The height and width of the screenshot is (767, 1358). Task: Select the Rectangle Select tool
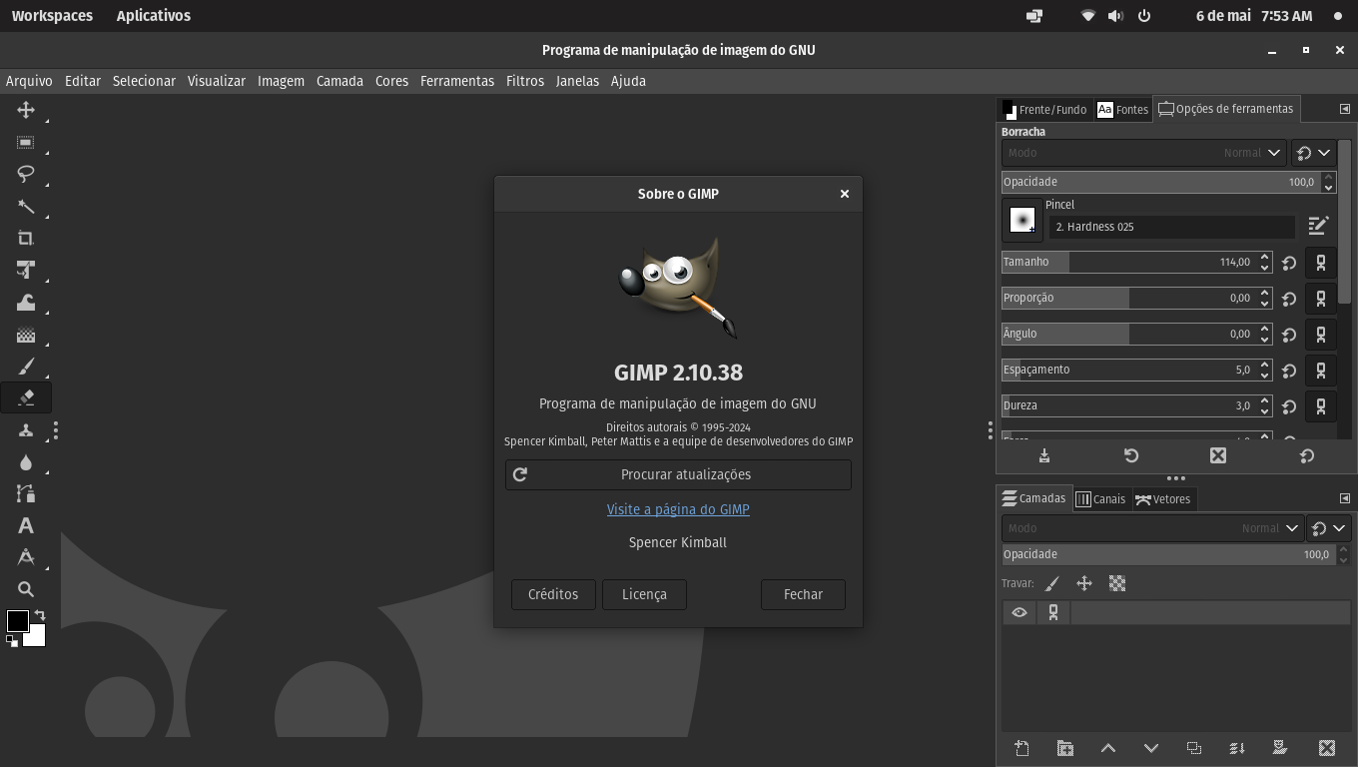click(x=25, y=143)
